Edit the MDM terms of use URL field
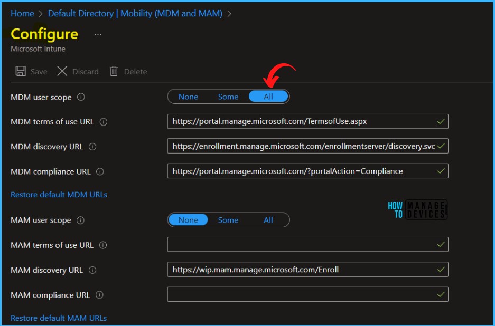Viewport: 495px width, 326px height. 308,121
